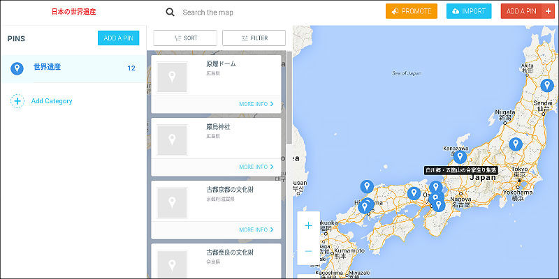Click the 白川郷・五箇山の合掌造り集落 tooltip label
Image resolution: width=559 pixels, height=279 pixels.
460,170
